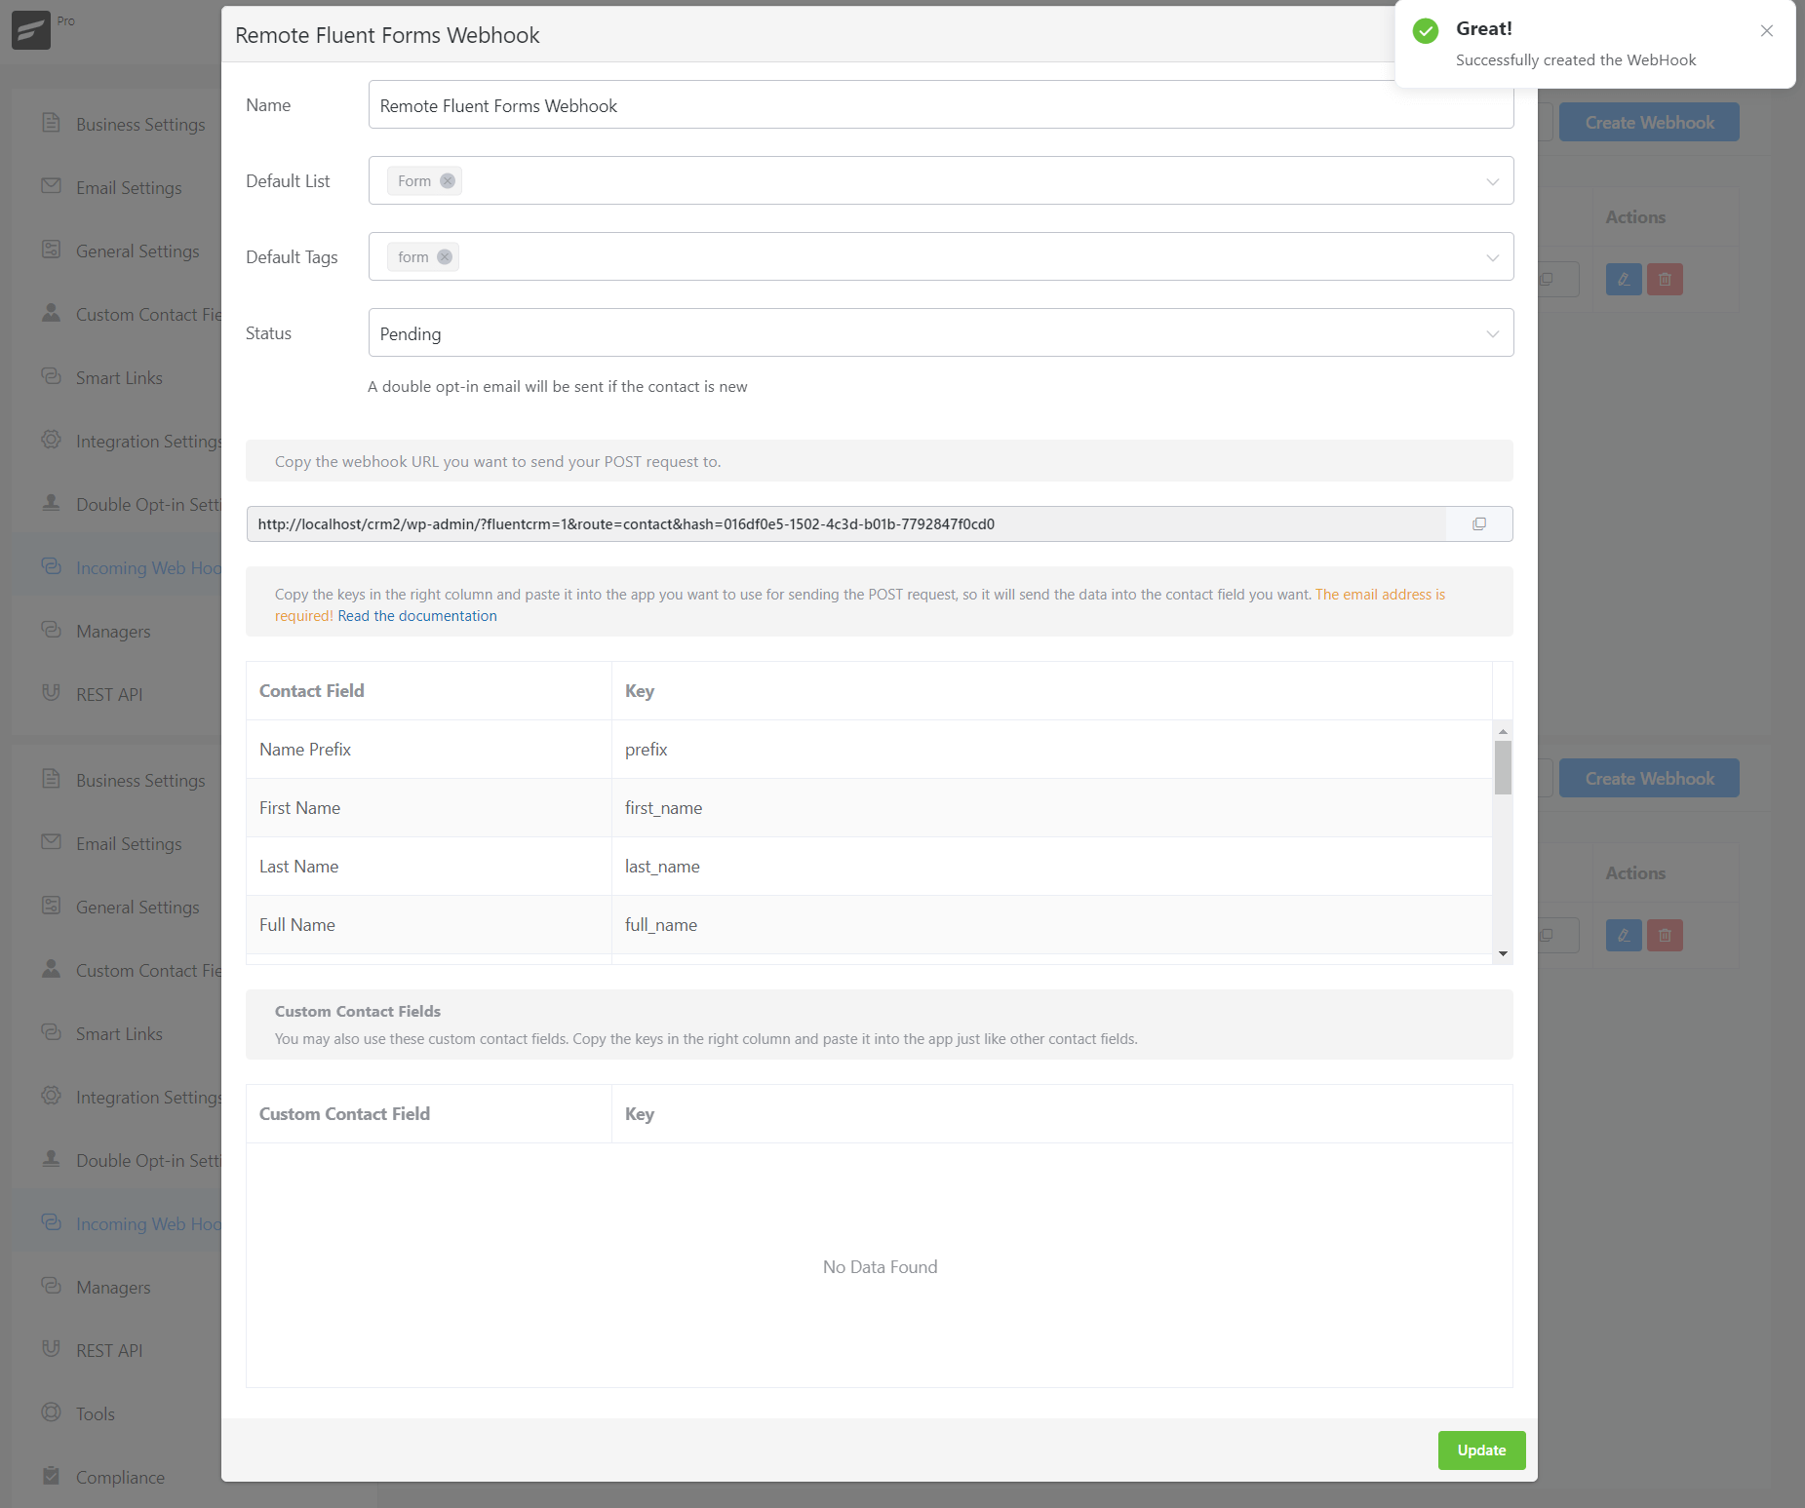1805x1508 pixels.
Task: Copy the webhook URL using the copy icon
Action: pos(1479,523)
